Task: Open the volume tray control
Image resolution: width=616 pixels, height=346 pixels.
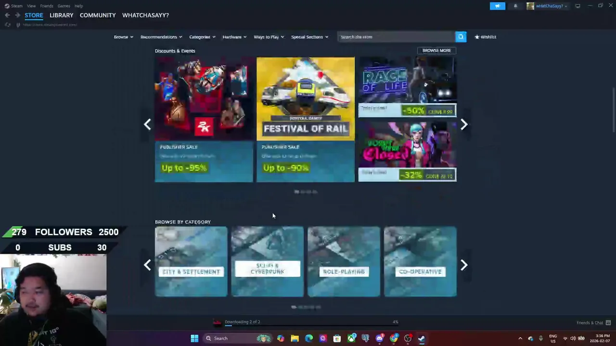Action: coord(573,338)
